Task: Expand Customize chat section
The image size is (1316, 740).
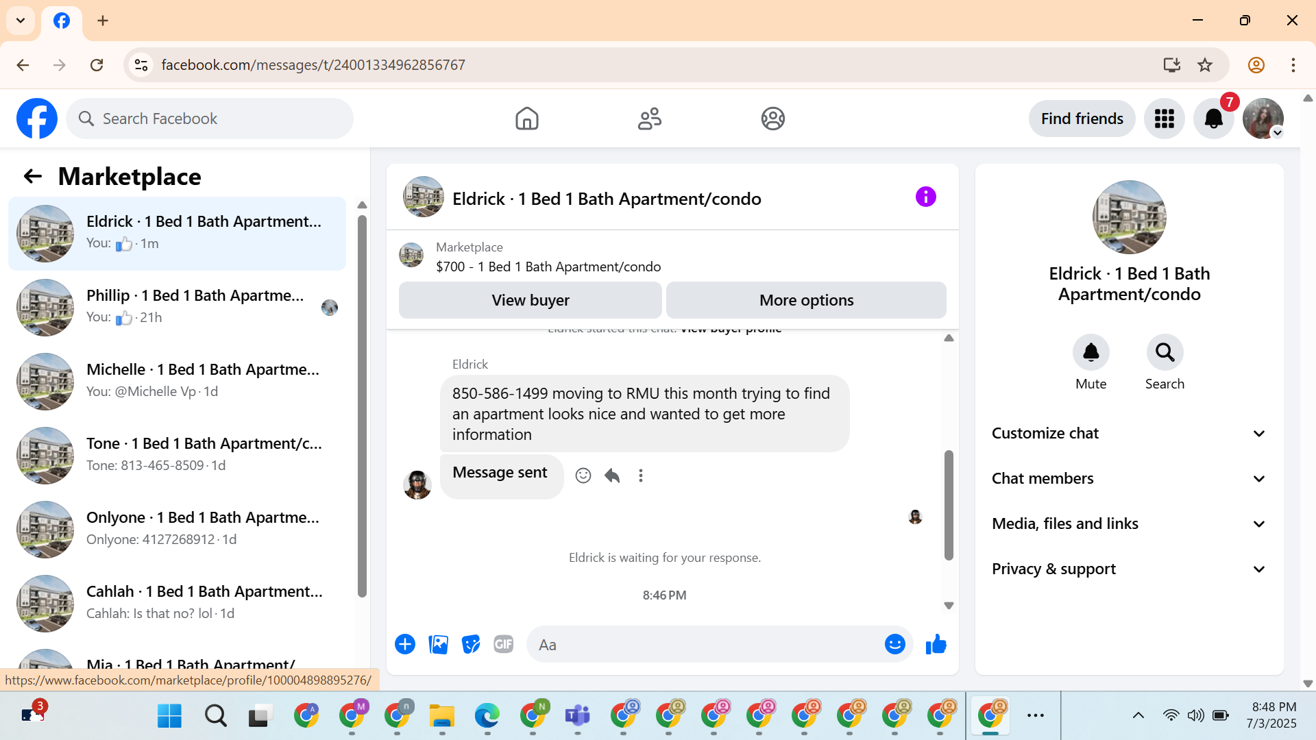Action: [x=1129, y=433]
